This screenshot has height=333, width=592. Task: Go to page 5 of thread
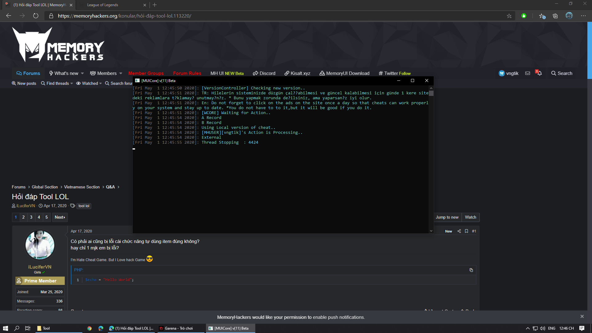tap(47, 217)
